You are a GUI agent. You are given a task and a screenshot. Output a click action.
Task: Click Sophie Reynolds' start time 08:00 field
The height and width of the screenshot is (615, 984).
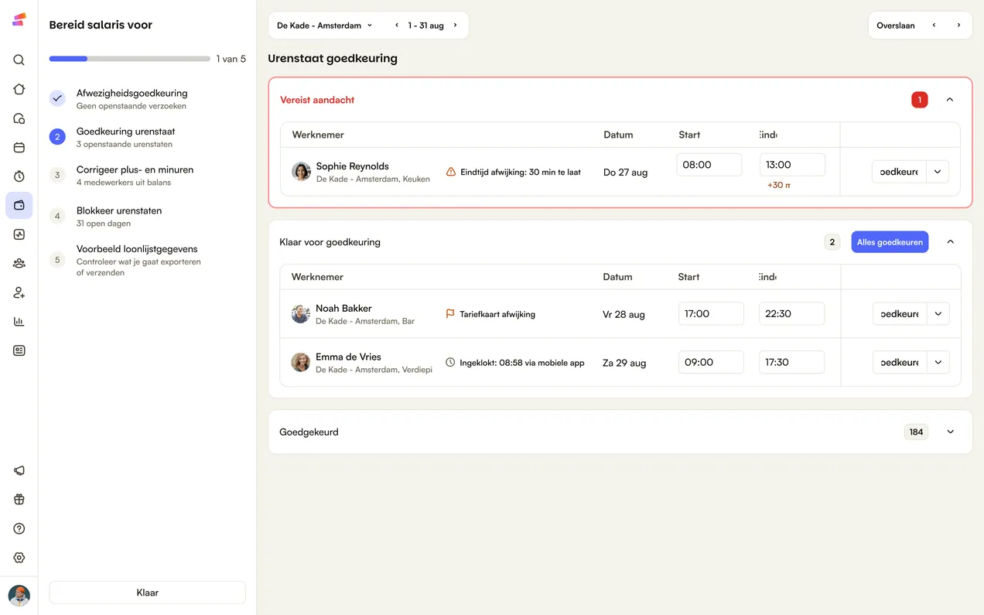[709, 165]
